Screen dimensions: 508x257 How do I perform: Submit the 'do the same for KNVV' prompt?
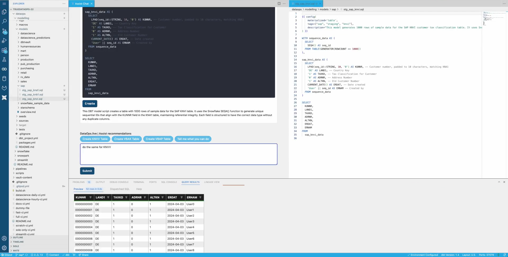pos(87,171)
